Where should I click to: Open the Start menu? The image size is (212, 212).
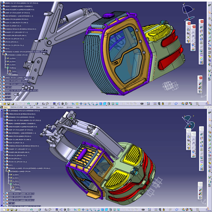[x=6, y=107]
